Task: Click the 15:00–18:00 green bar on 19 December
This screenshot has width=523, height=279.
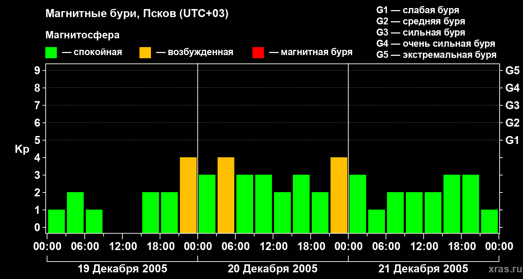Action: tap(151, 212)
